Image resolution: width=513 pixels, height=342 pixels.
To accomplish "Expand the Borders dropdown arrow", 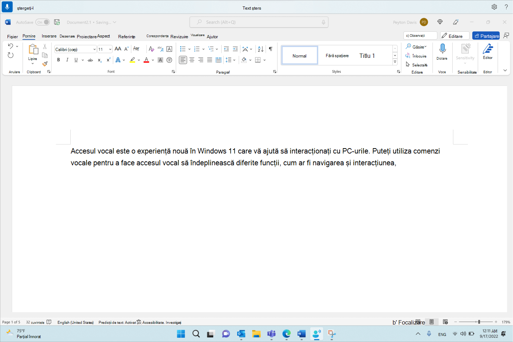I will 265,60.
